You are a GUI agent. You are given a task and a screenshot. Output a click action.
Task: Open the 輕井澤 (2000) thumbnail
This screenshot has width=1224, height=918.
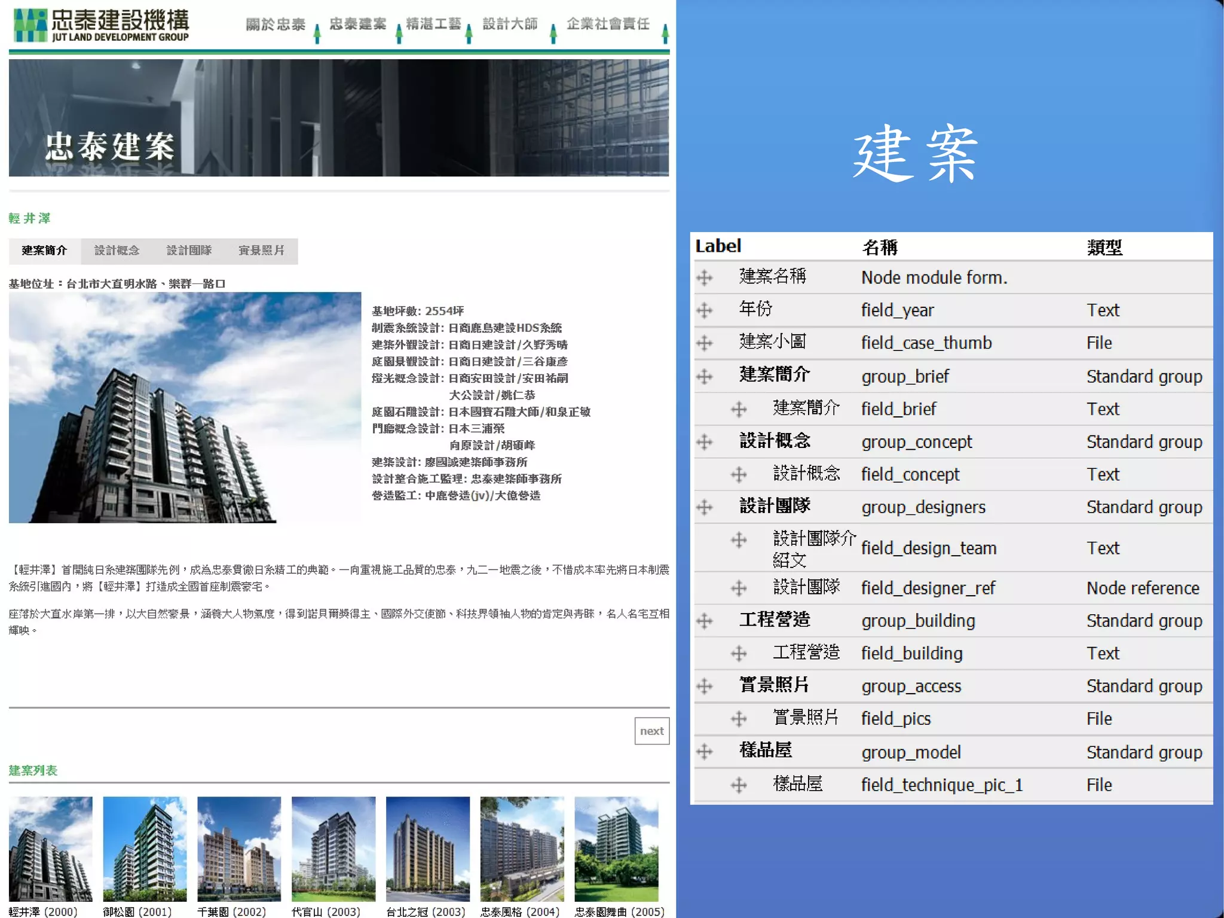coord(51,849)
